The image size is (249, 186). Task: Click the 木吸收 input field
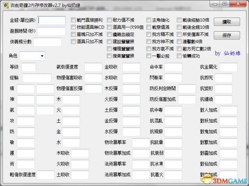tap(80, 153)
